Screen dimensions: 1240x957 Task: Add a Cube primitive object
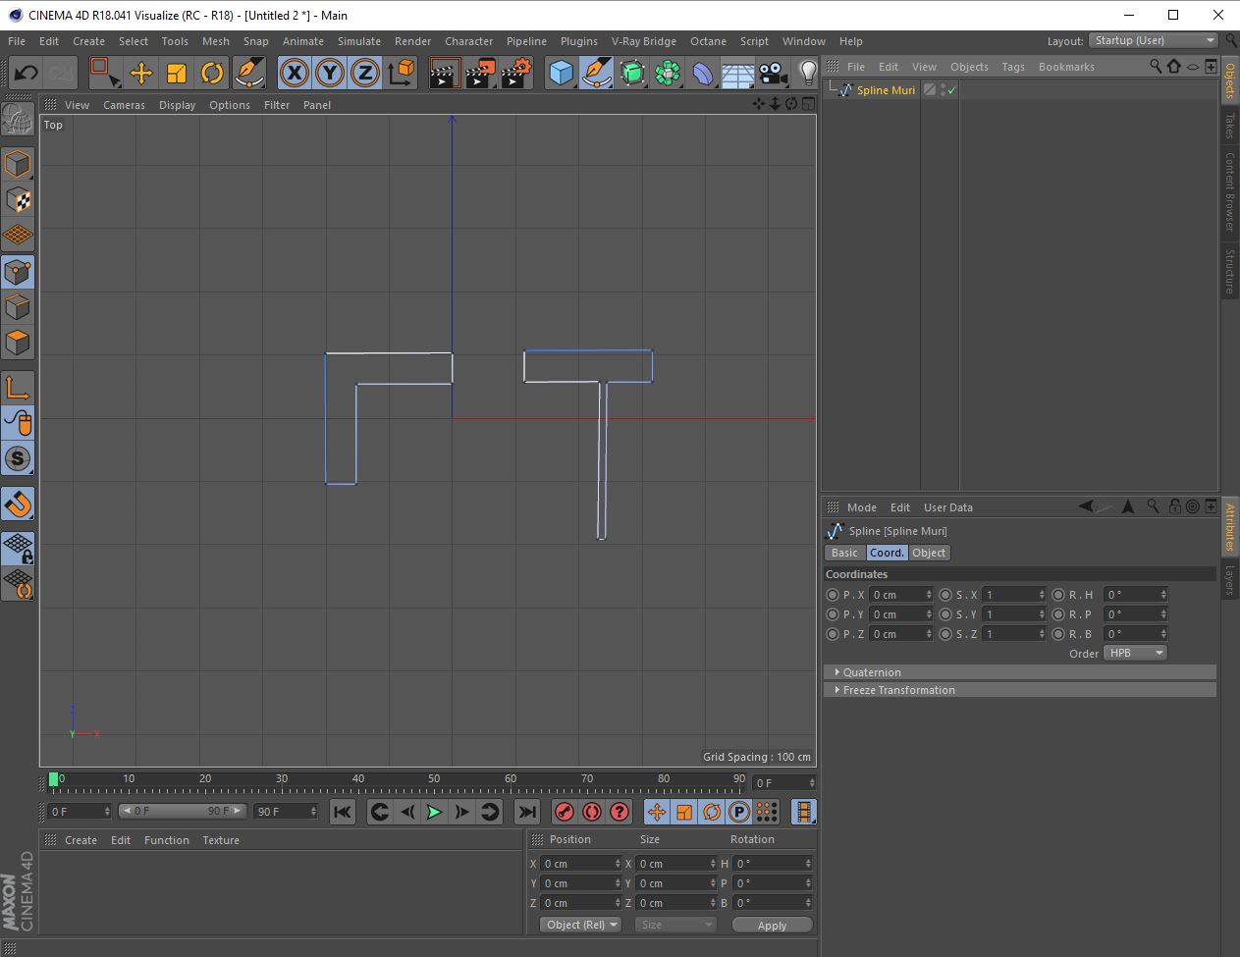561,73
